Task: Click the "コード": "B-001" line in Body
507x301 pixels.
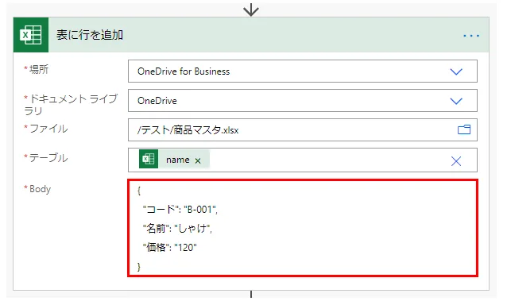Action: click(180, 210)
